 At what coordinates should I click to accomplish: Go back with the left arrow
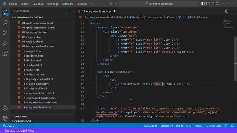pyautogui.click(x=111, y=4)
